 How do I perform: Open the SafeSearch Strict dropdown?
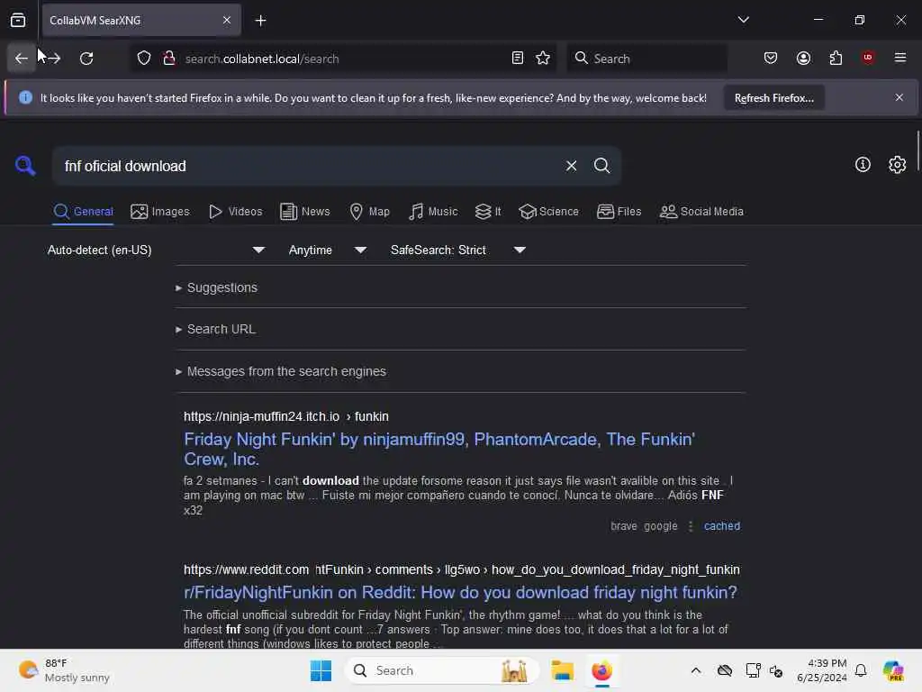[458, 250]
